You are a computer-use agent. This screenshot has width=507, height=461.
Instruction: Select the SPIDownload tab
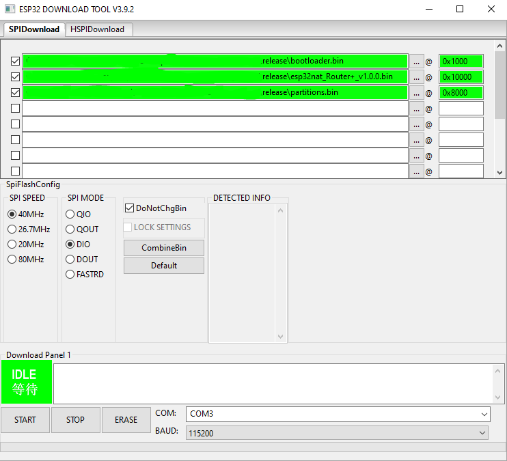[34, 29]
